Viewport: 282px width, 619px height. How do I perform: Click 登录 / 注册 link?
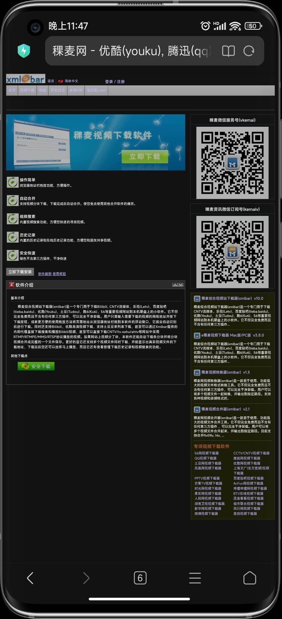click(115, 81)
